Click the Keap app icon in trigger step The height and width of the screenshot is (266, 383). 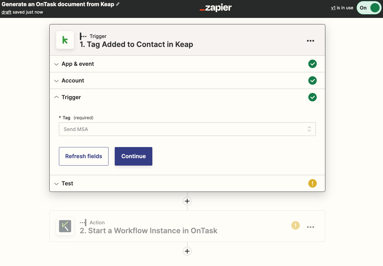point(65,40)
